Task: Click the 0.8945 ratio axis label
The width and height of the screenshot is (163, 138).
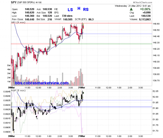Action: (7, 91)
